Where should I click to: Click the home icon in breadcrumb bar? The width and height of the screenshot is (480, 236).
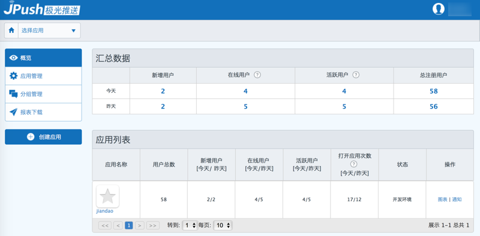coord(11,31)
